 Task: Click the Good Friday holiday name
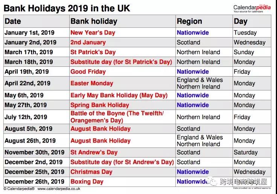coord(88,72)
